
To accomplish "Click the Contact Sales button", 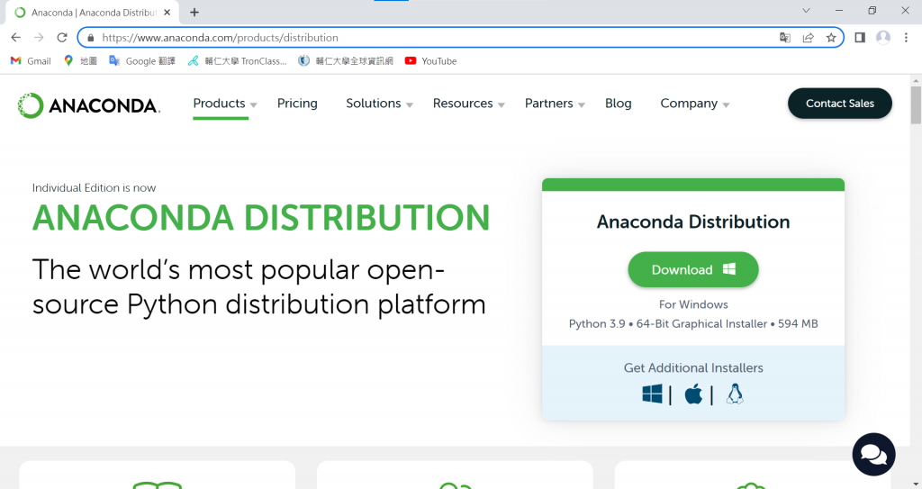I will click(x=840, y=104).
